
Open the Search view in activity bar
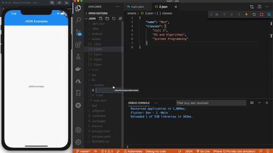[x=78, y=20]
